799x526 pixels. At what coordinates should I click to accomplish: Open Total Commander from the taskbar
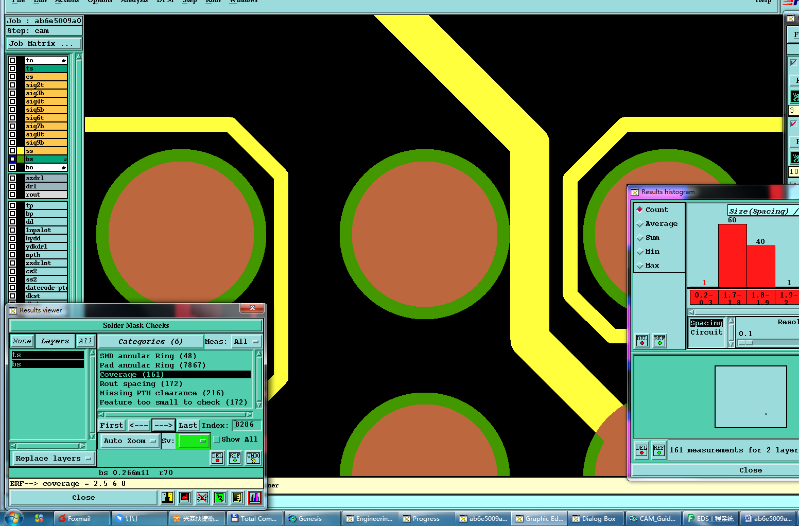(x=254, y=518)
